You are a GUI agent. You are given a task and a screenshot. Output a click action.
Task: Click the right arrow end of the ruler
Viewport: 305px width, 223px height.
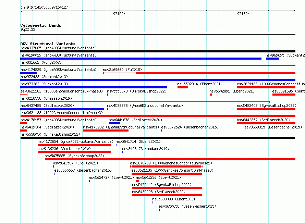[294, 11]
